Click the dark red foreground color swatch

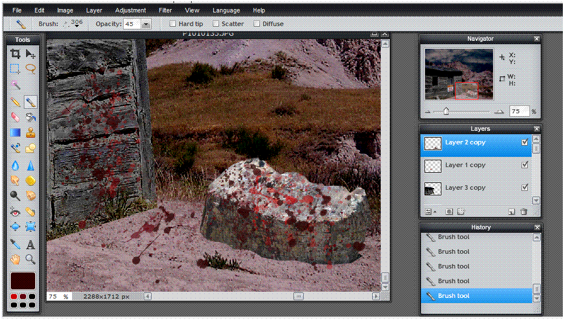23,280
